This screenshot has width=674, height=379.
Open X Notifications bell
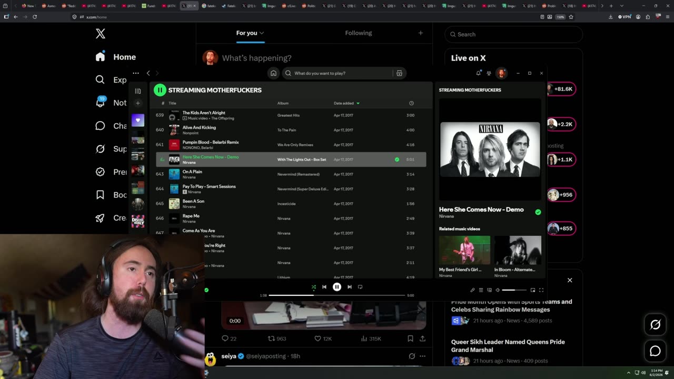(x=100, y=103)
